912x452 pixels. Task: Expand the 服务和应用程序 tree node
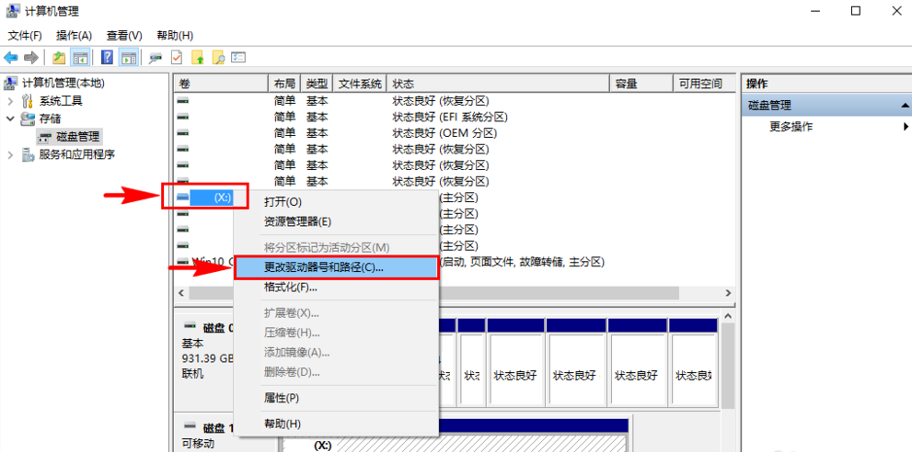pos(9,154)
